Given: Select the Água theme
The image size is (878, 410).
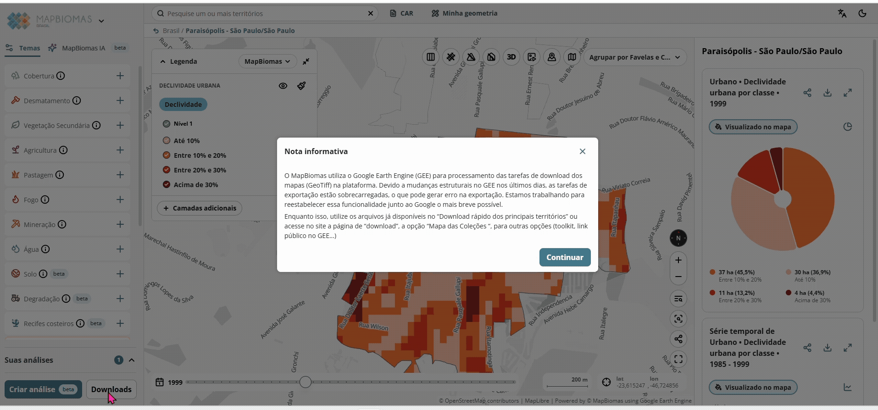Looking at the screenshot, I should 68,249.
